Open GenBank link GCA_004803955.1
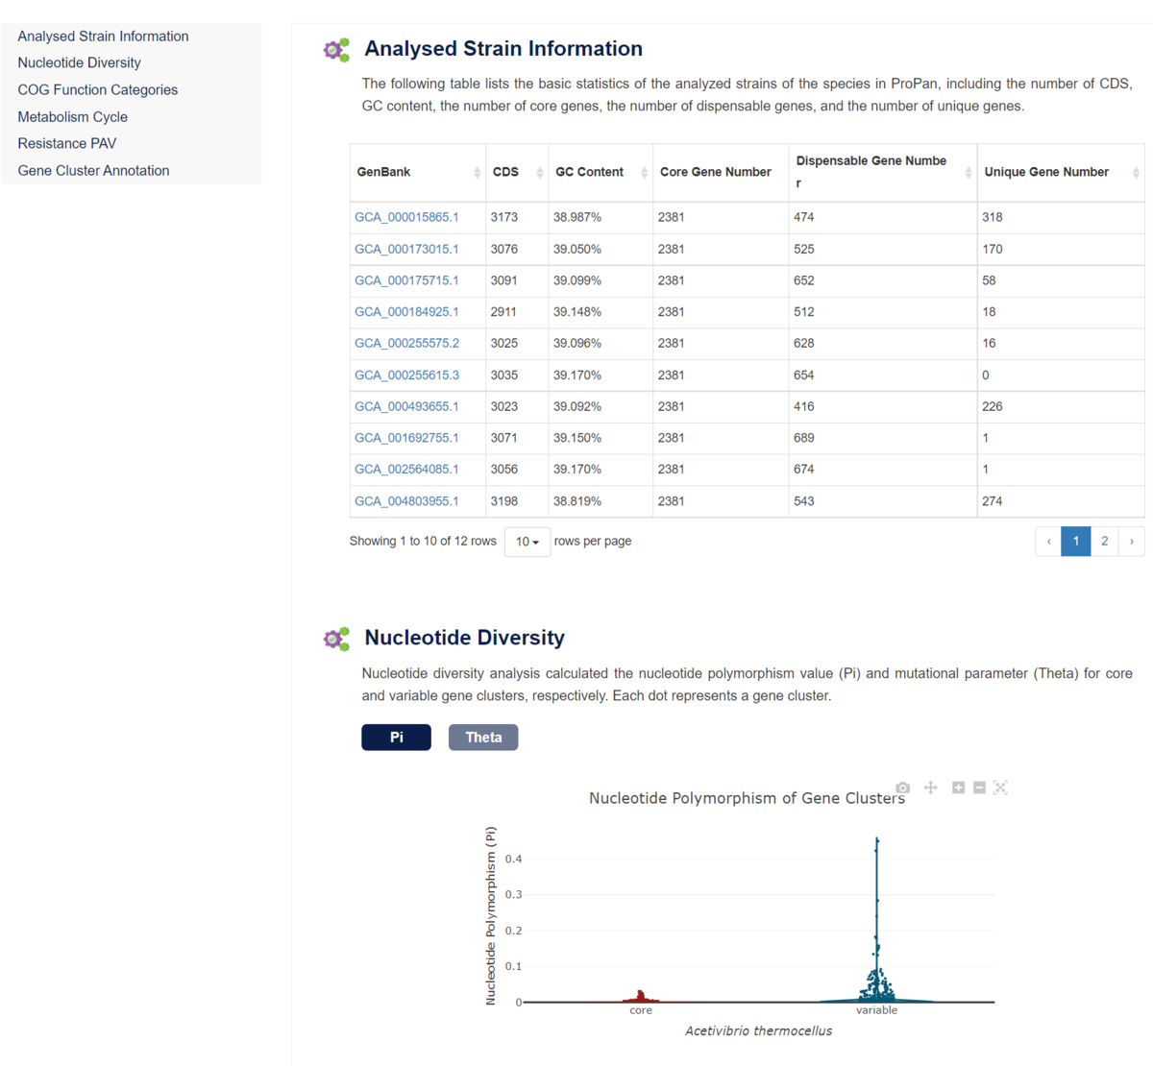This screenshot has height=1066, width=1153. point(406,501)
